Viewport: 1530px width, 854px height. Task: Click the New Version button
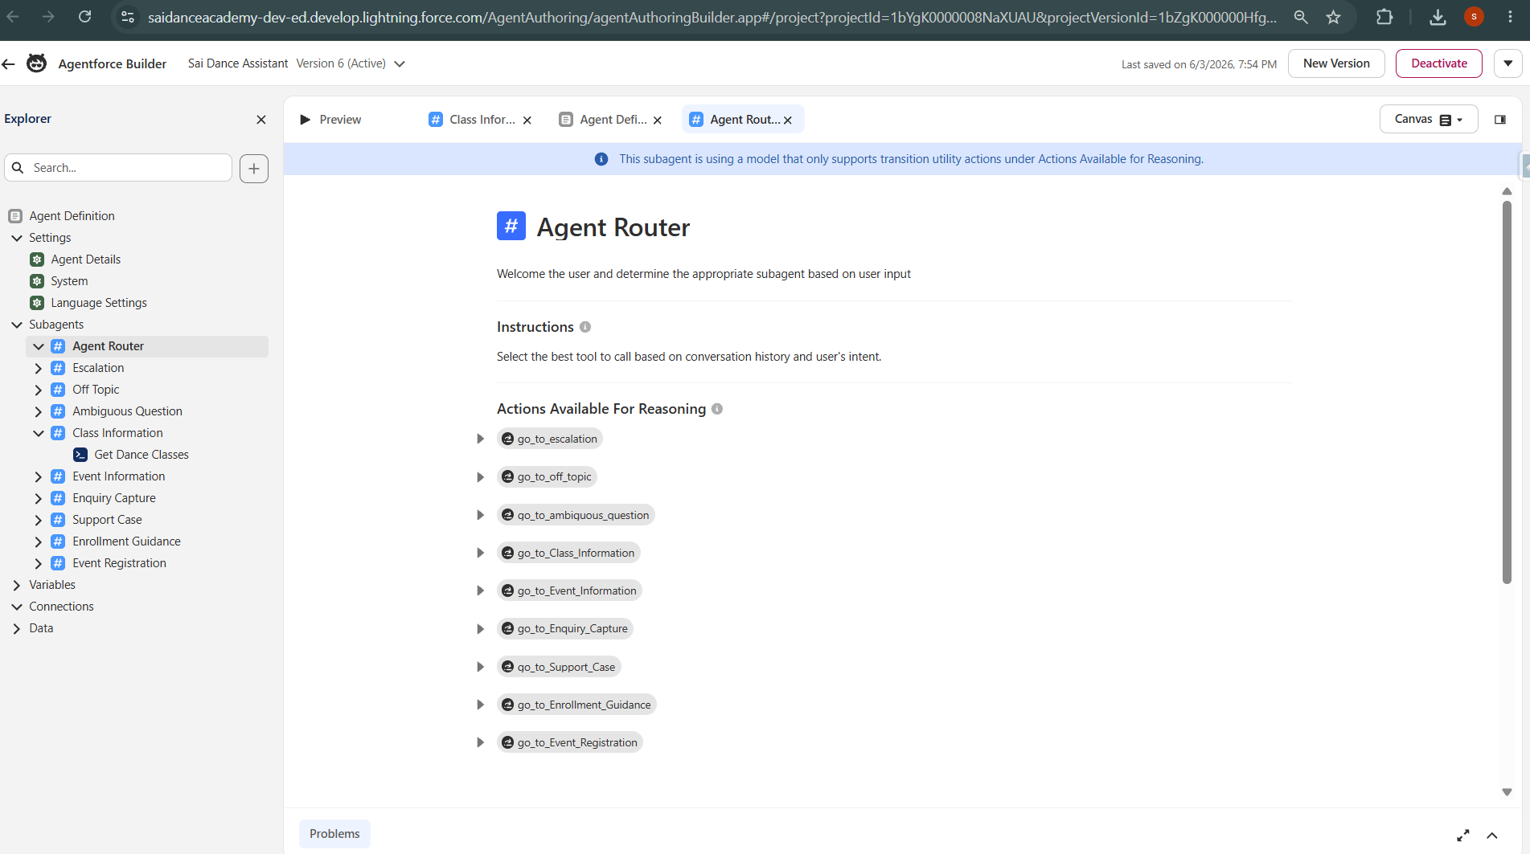[x=1336, y=63]
